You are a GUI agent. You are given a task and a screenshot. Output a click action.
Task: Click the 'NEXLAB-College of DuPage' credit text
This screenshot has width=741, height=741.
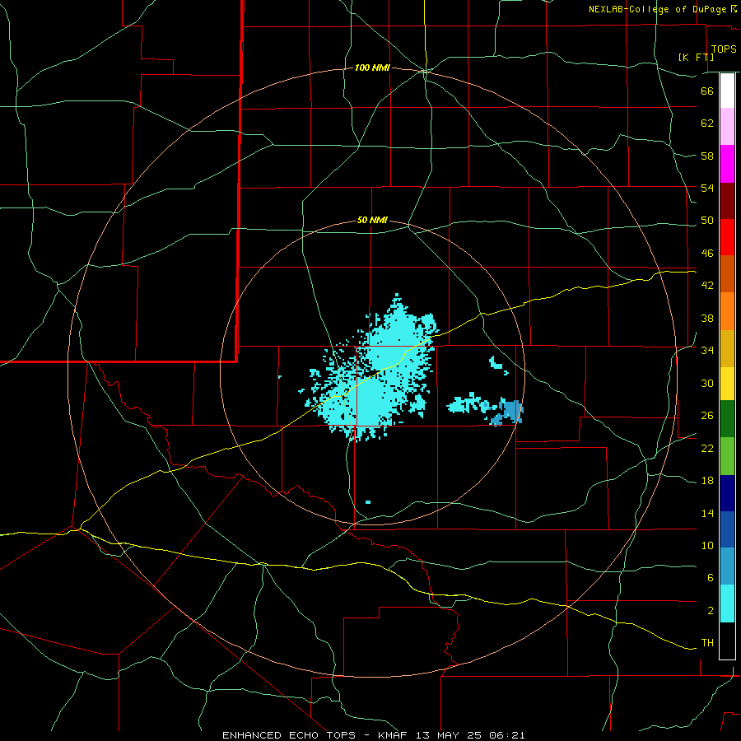(x=658, y=9)
